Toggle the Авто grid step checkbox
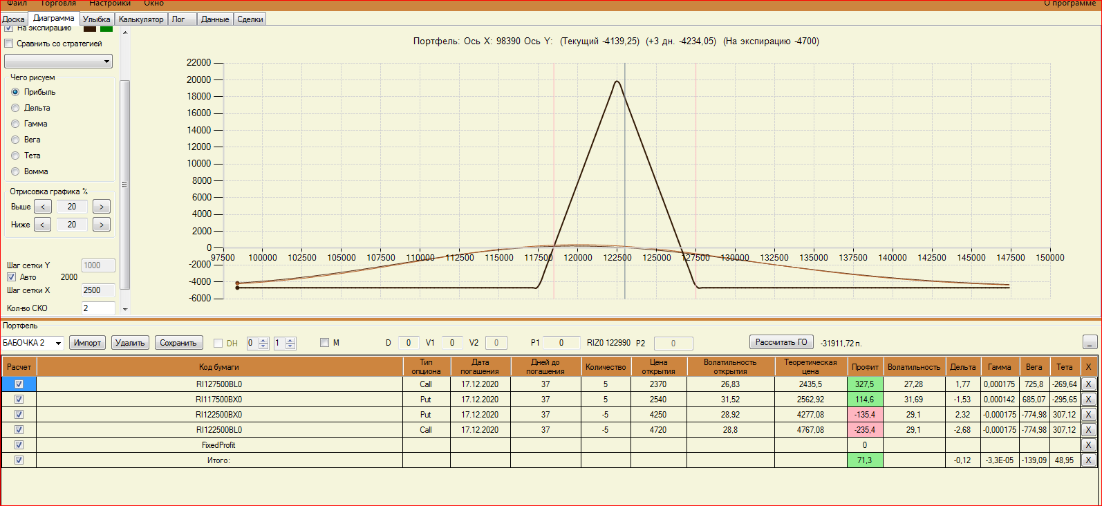 click(x=11, y=277)
